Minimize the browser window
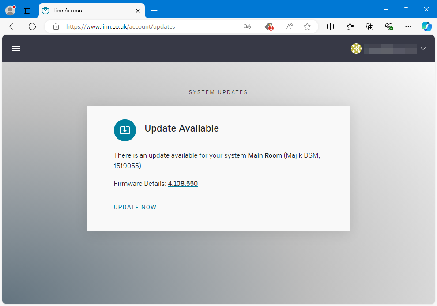Viewport: 437px width, 306px height. (386, 9)
